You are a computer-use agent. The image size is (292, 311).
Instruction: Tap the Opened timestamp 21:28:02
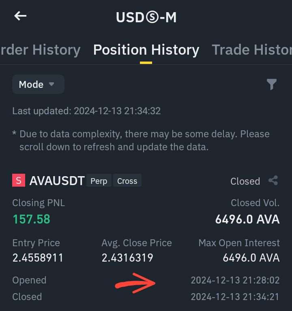pos(235,280)
